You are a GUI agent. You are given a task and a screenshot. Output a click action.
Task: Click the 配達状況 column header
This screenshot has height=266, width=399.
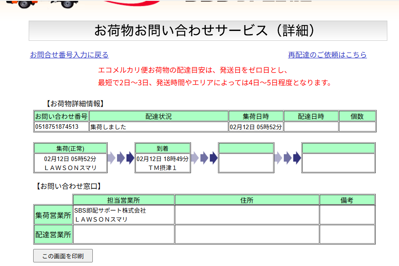click(x=159, y=116)
